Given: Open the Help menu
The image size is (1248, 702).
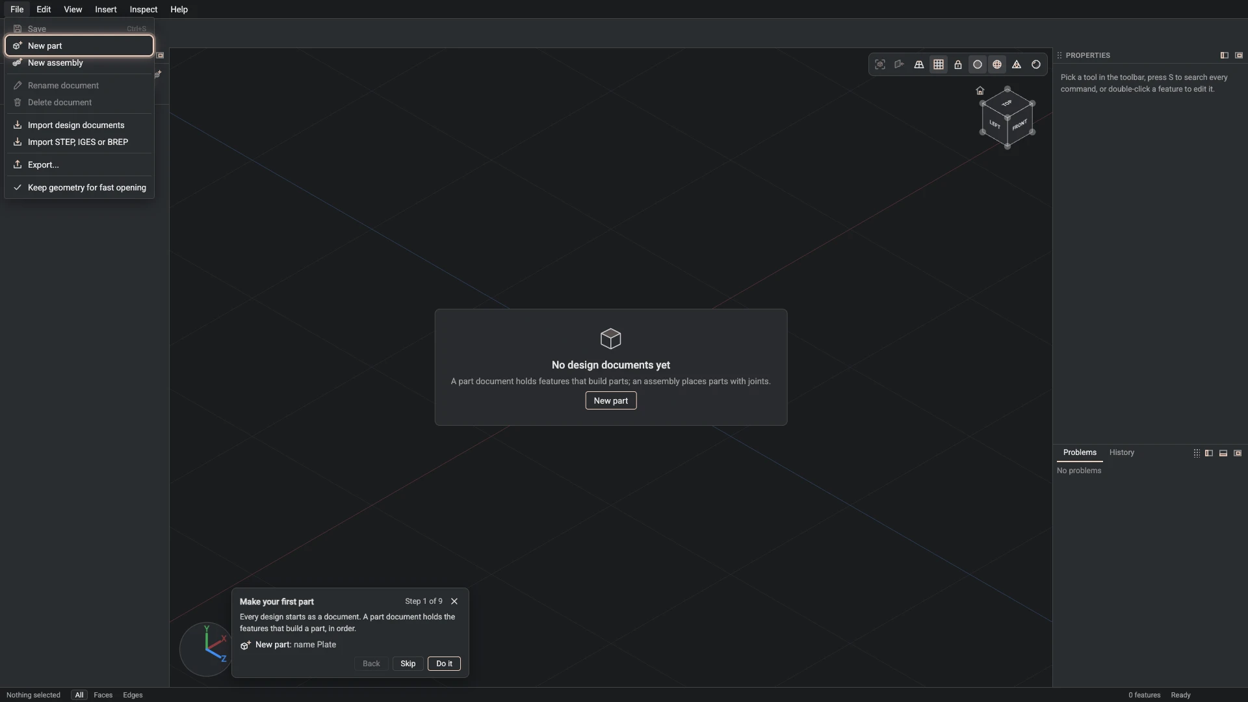Looking at the screenshot, I should pyautogui.click(x=179, y=9).
